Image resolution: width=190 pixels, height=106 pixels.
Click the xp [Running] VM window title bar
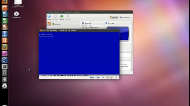coord(79,30)
